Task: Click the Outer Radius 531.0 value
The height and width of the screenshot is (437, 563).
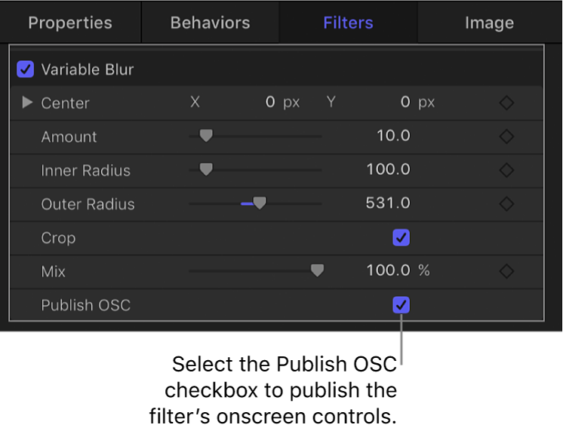Action: coord(388,203)
